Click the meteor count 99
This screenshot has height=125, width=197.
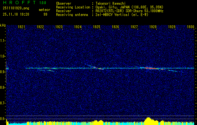point(45,14)
